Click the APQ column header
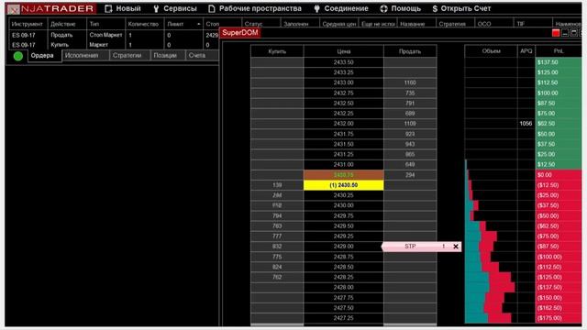The width and height of the screenshot is (587, 330). [x=526, y=51]
